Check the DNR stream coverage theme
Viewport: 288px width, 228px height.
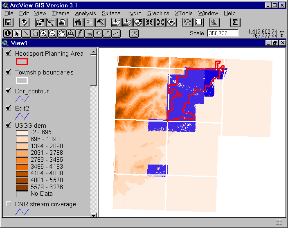9,204
